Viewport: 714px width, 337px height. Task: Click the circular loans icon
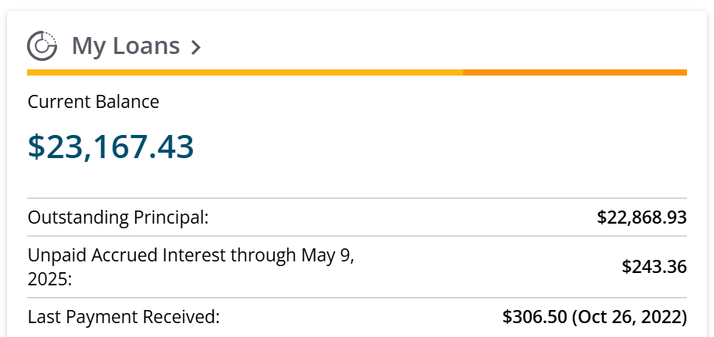pyautogui.click(x=42, y=45)
